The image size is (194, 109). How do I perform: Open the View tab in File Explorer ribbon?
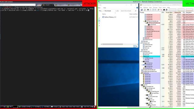pos(105,8)
